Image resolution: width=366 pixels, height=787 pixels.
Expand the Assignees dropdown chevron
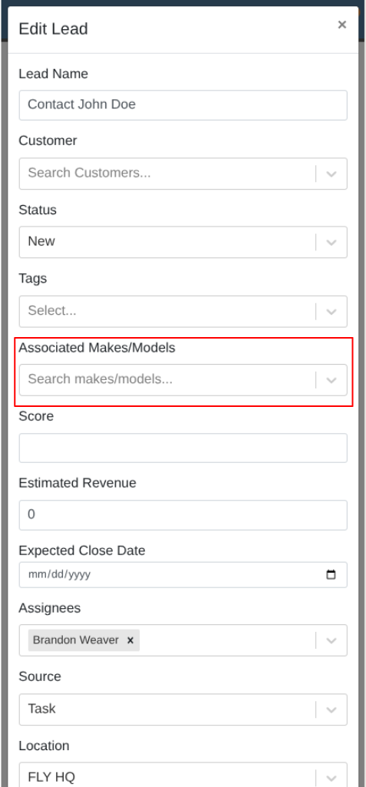tap(331, 640)
